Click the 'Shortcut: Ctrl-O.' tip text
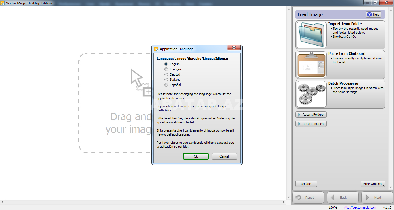 pos(344,37)
